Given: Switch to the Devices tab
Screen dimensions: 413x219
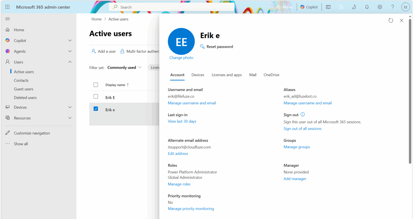Looking at the screenshot, I should pos(198,75).
